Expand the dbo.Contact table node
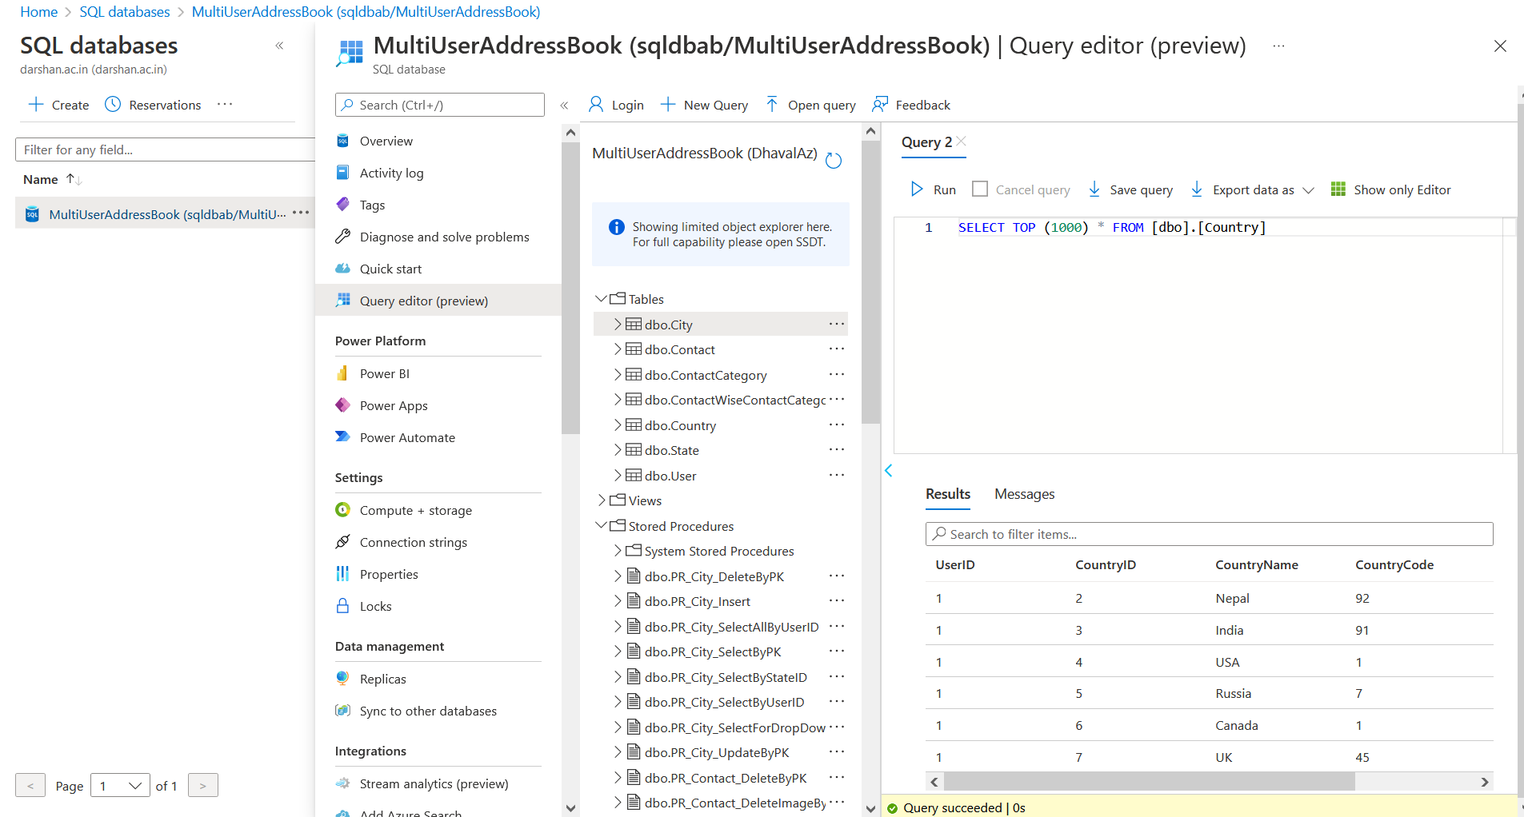The width and height of the screenshot is (1524, 817). [x=617, y=349]
